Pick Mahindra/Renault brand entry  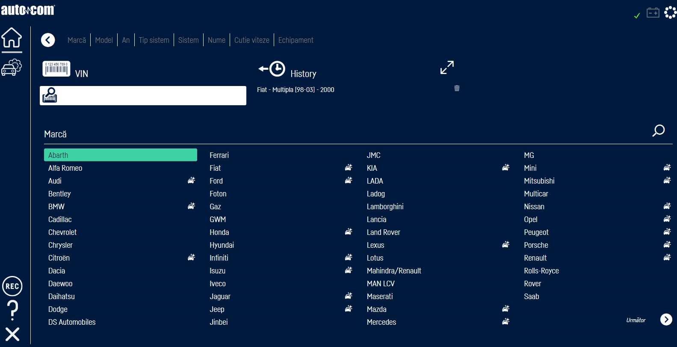point(394,271)
